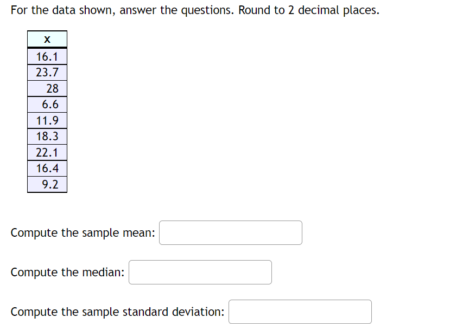469x324 pixels.
Task: Click the 'Compute the sample mean' label
Action: point(81,232)
